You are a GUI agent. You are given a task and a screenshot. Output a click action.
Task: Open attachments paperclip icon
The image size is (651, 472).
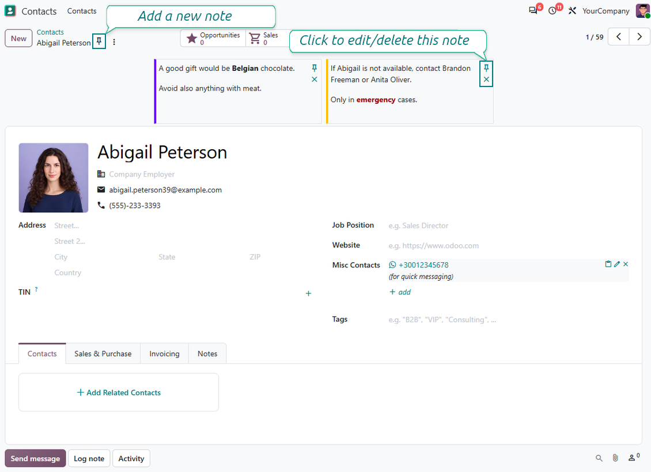coord(615,458)
